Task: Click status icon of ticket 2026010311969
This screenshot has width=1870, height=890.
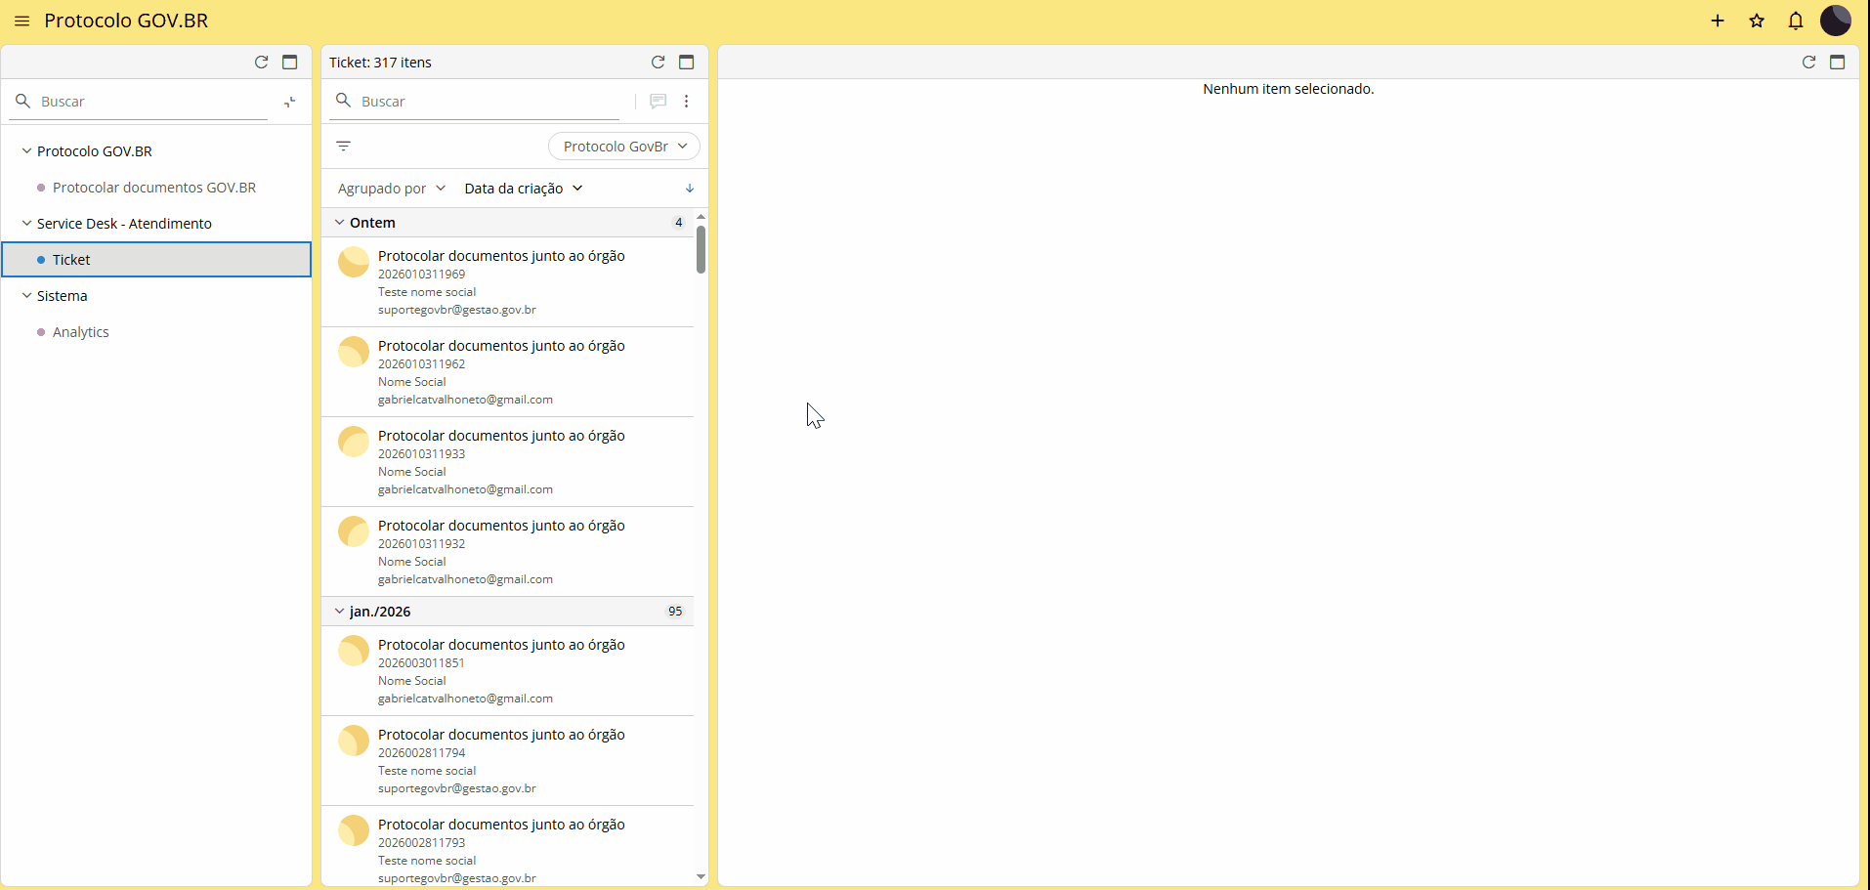Action: point(354,262)
